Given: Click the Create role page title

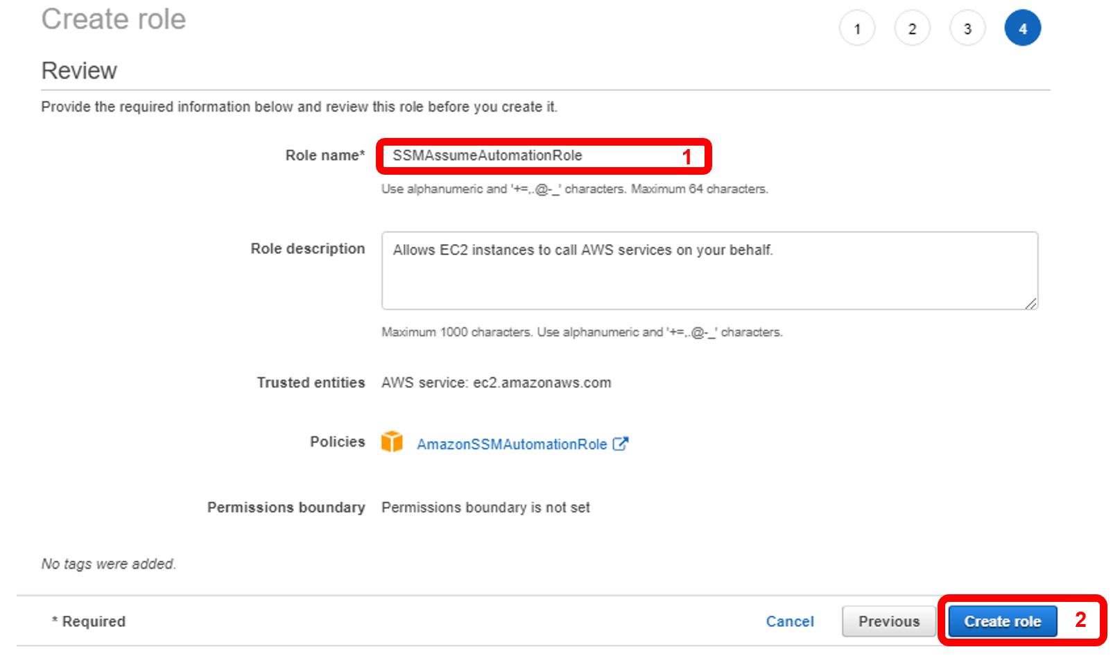Looking at the screenshot, I should tap(114, 19).
